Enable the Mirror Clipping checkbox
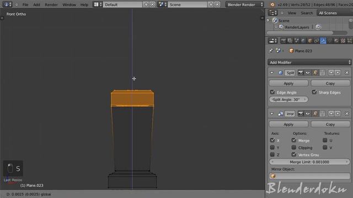 click(x=294, y=147)
